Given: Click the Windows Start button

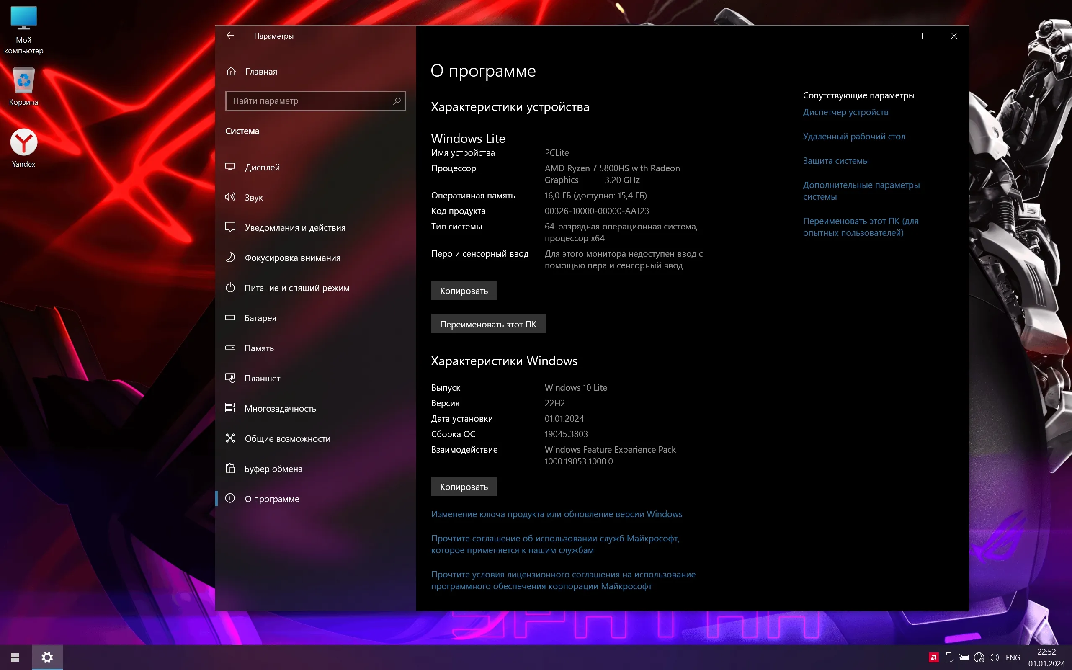Looking at the screenshot, I should 15,657.
